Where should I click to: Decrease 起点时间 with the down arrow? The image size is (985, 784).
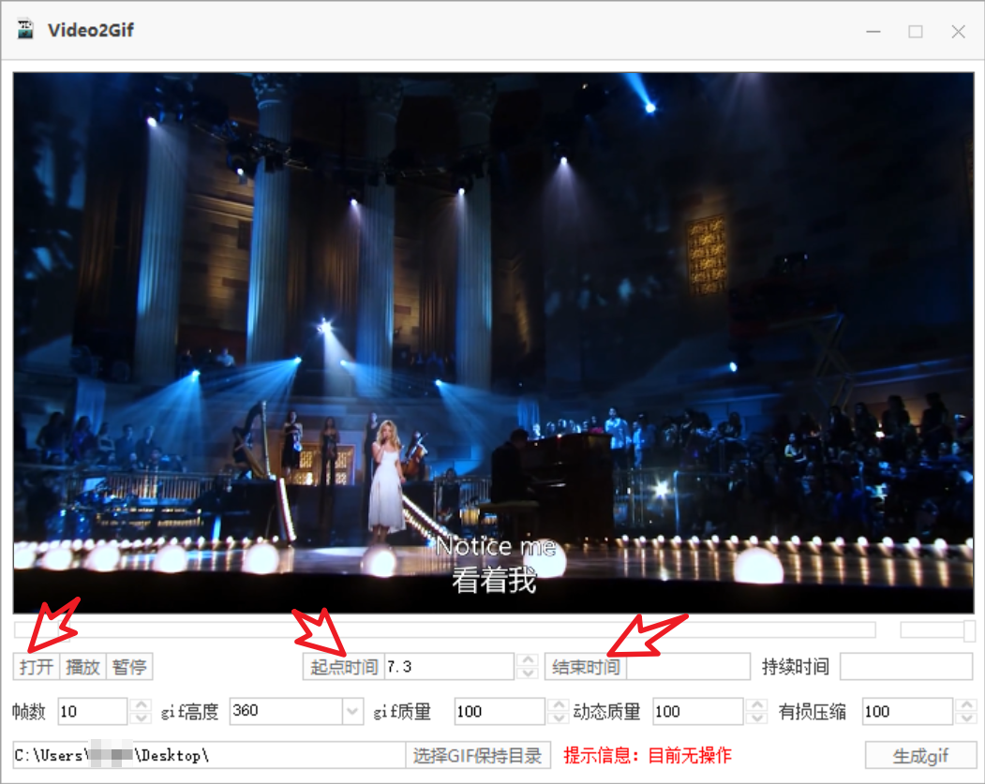click(529, 673)
